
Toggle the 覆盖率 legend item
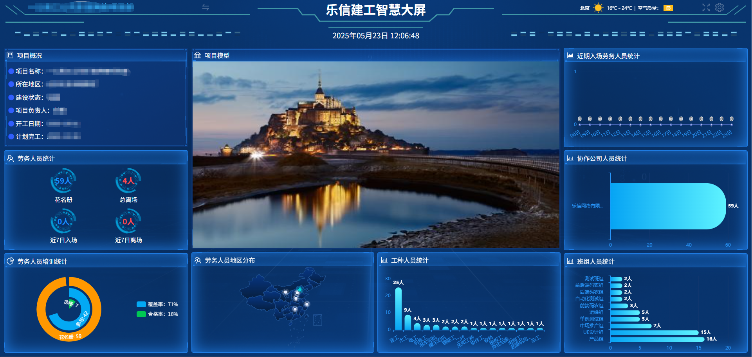[157, 304]
